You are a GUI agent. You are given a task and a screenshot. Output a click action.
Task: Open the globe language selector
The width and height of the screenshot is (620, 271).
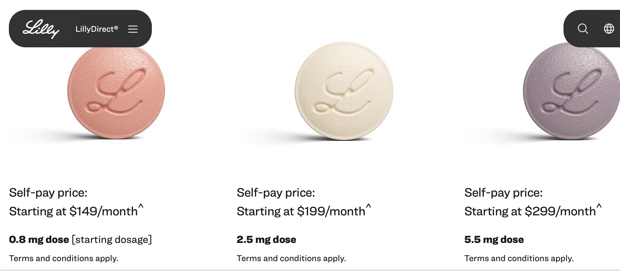point(609,29)
